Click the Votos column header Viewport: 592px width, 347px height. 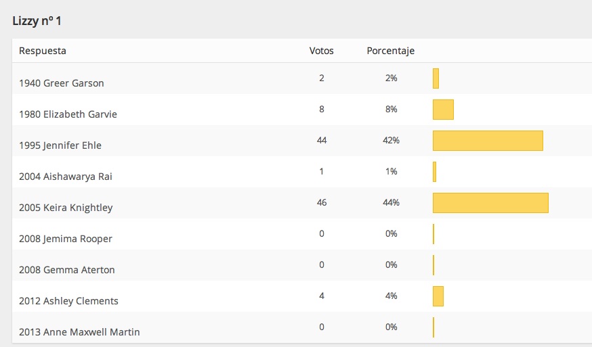(x=322, y=51)
